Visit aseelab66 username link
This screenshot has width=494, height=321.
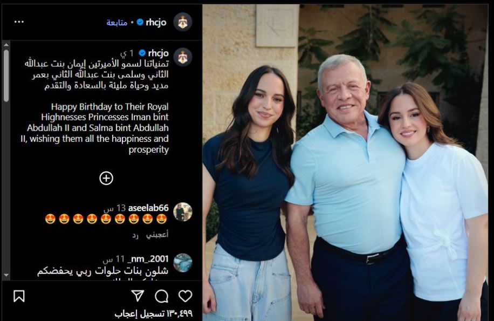148,208
